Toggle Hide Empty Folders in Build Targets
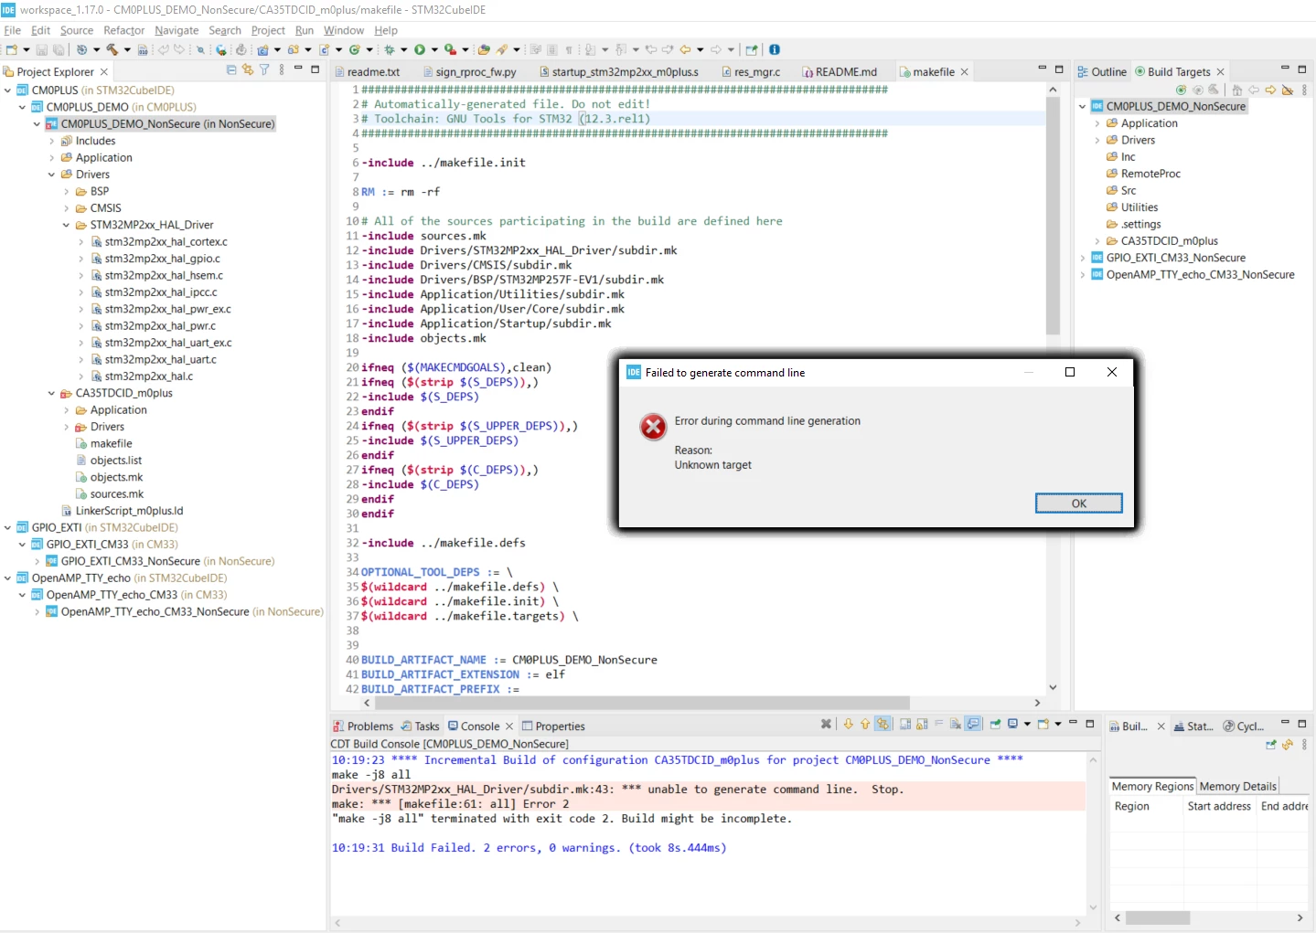The width and height of the screenshot is (1316, 933). [x=1288, y=90]
